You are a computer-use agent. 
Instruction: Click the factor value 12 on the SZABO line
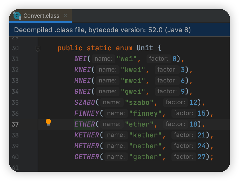click(x=193, y=102)
